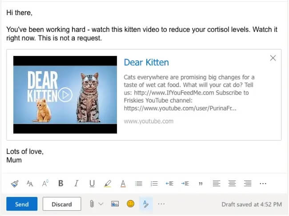The width and height of the screenshot is (289, 216).
Task: Open more formatting options ellipsis
Action: pyautogui.click(x=263, y=184)
